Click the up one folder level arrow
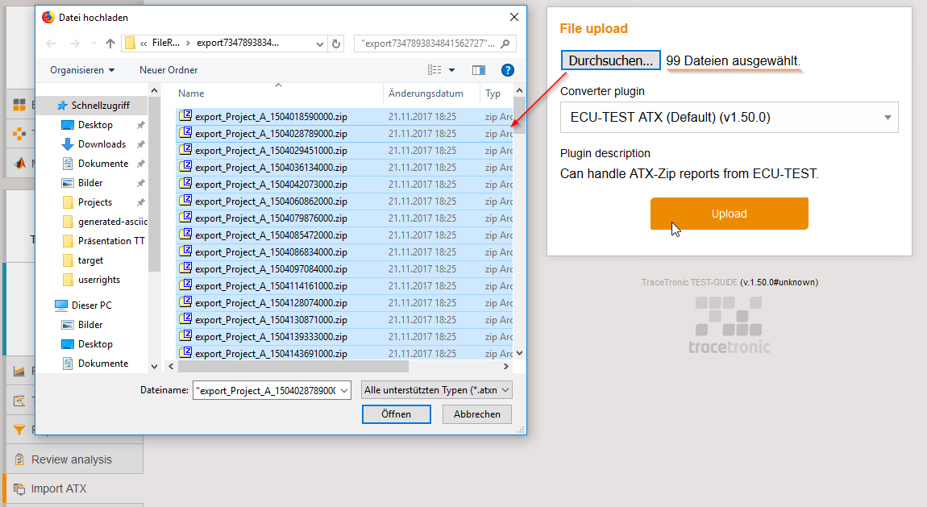This screenshot has height=507, width=927. click(110, 44)
